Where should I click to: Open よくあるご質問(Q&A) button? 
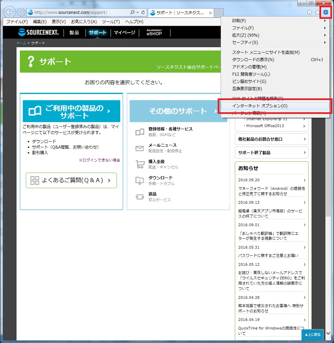71,180
